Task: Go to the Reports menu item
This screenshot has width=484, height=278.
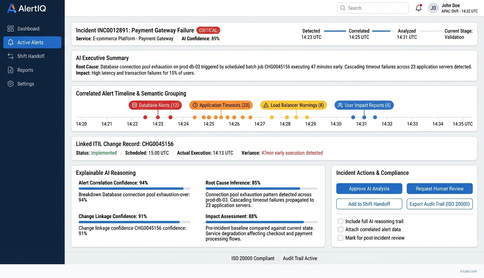Action: (25, 70)
